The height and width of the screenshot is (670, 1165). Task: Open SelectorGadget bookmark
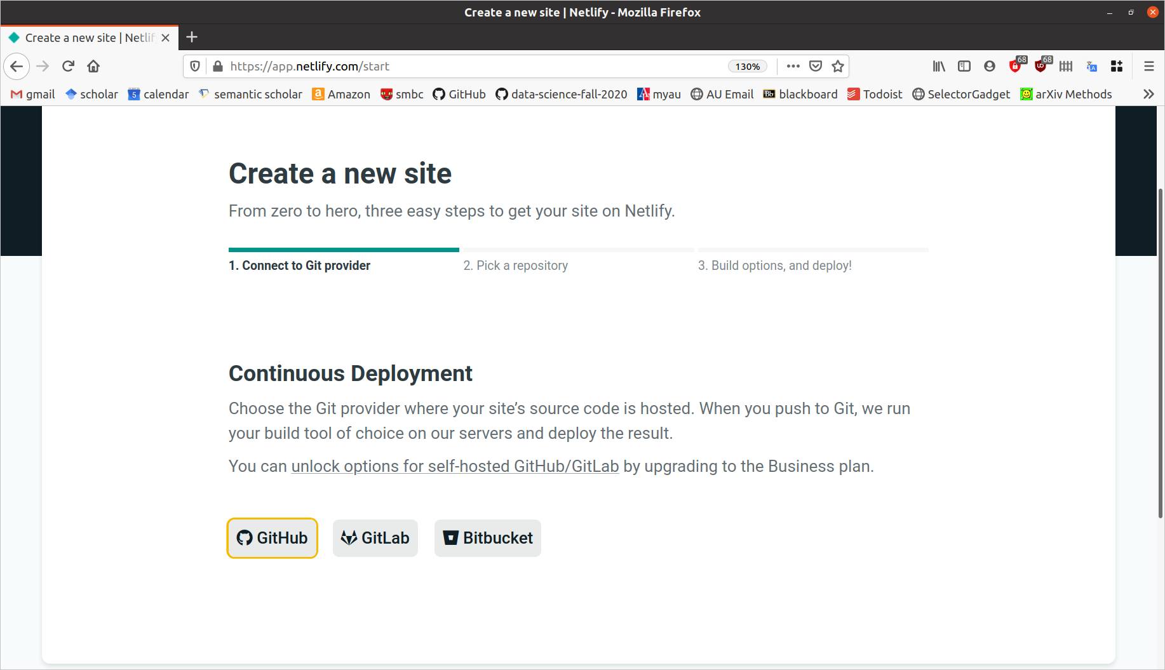pyautogui.click(x=961, y=94)
